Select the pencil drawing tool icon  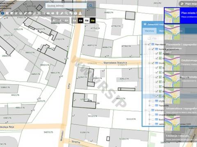(x=25, y=13)
